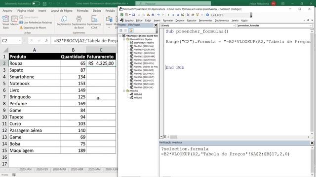
Task: Collapse Microsoft Excel Objetos folder node
Action: pyautogui.click(x=124, y=39)
